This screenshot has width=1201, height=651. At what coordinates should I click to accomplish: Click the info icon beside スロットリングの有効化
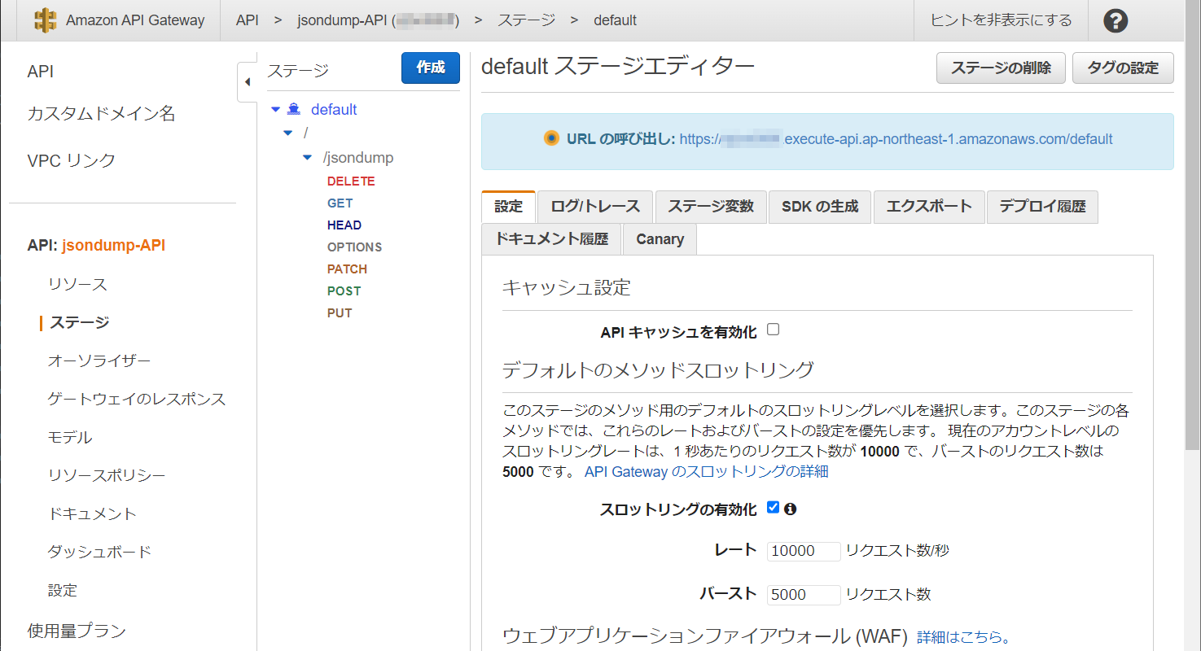[x=790, y=509]
